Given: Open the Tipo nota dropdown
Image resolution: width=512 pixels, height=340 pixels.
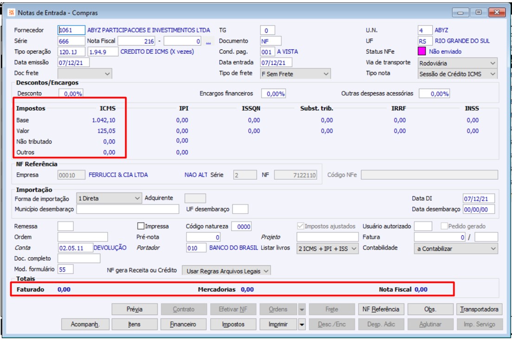Looking at the screenshot, I should (x=457, y=73).
